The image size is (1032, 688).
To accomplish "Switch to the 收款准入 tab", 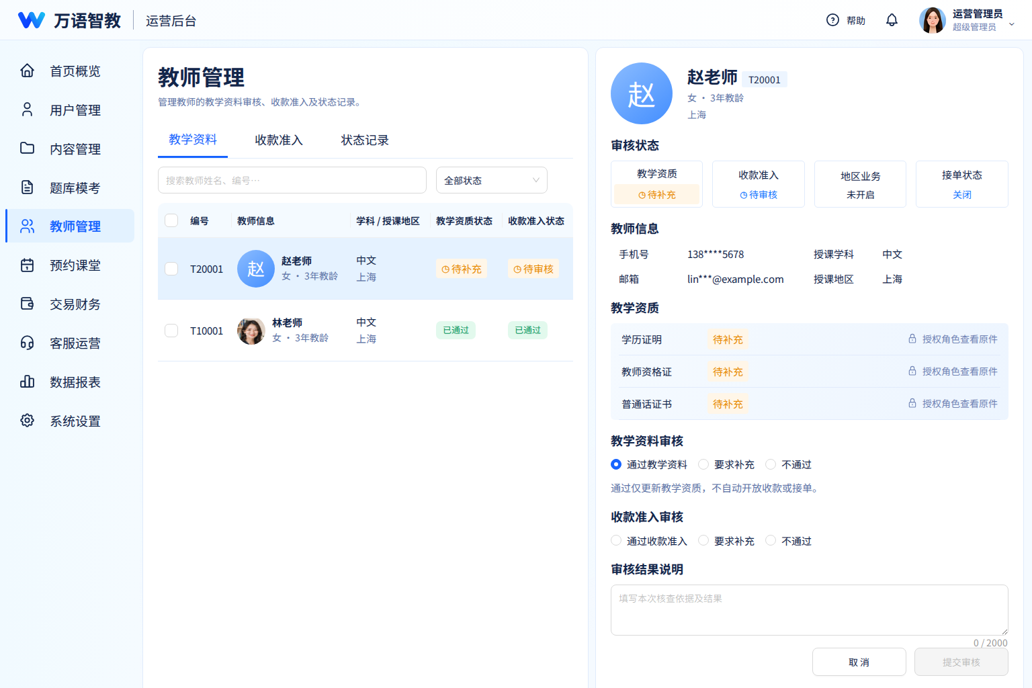I will pyautogui.click(x=279, y=140).
